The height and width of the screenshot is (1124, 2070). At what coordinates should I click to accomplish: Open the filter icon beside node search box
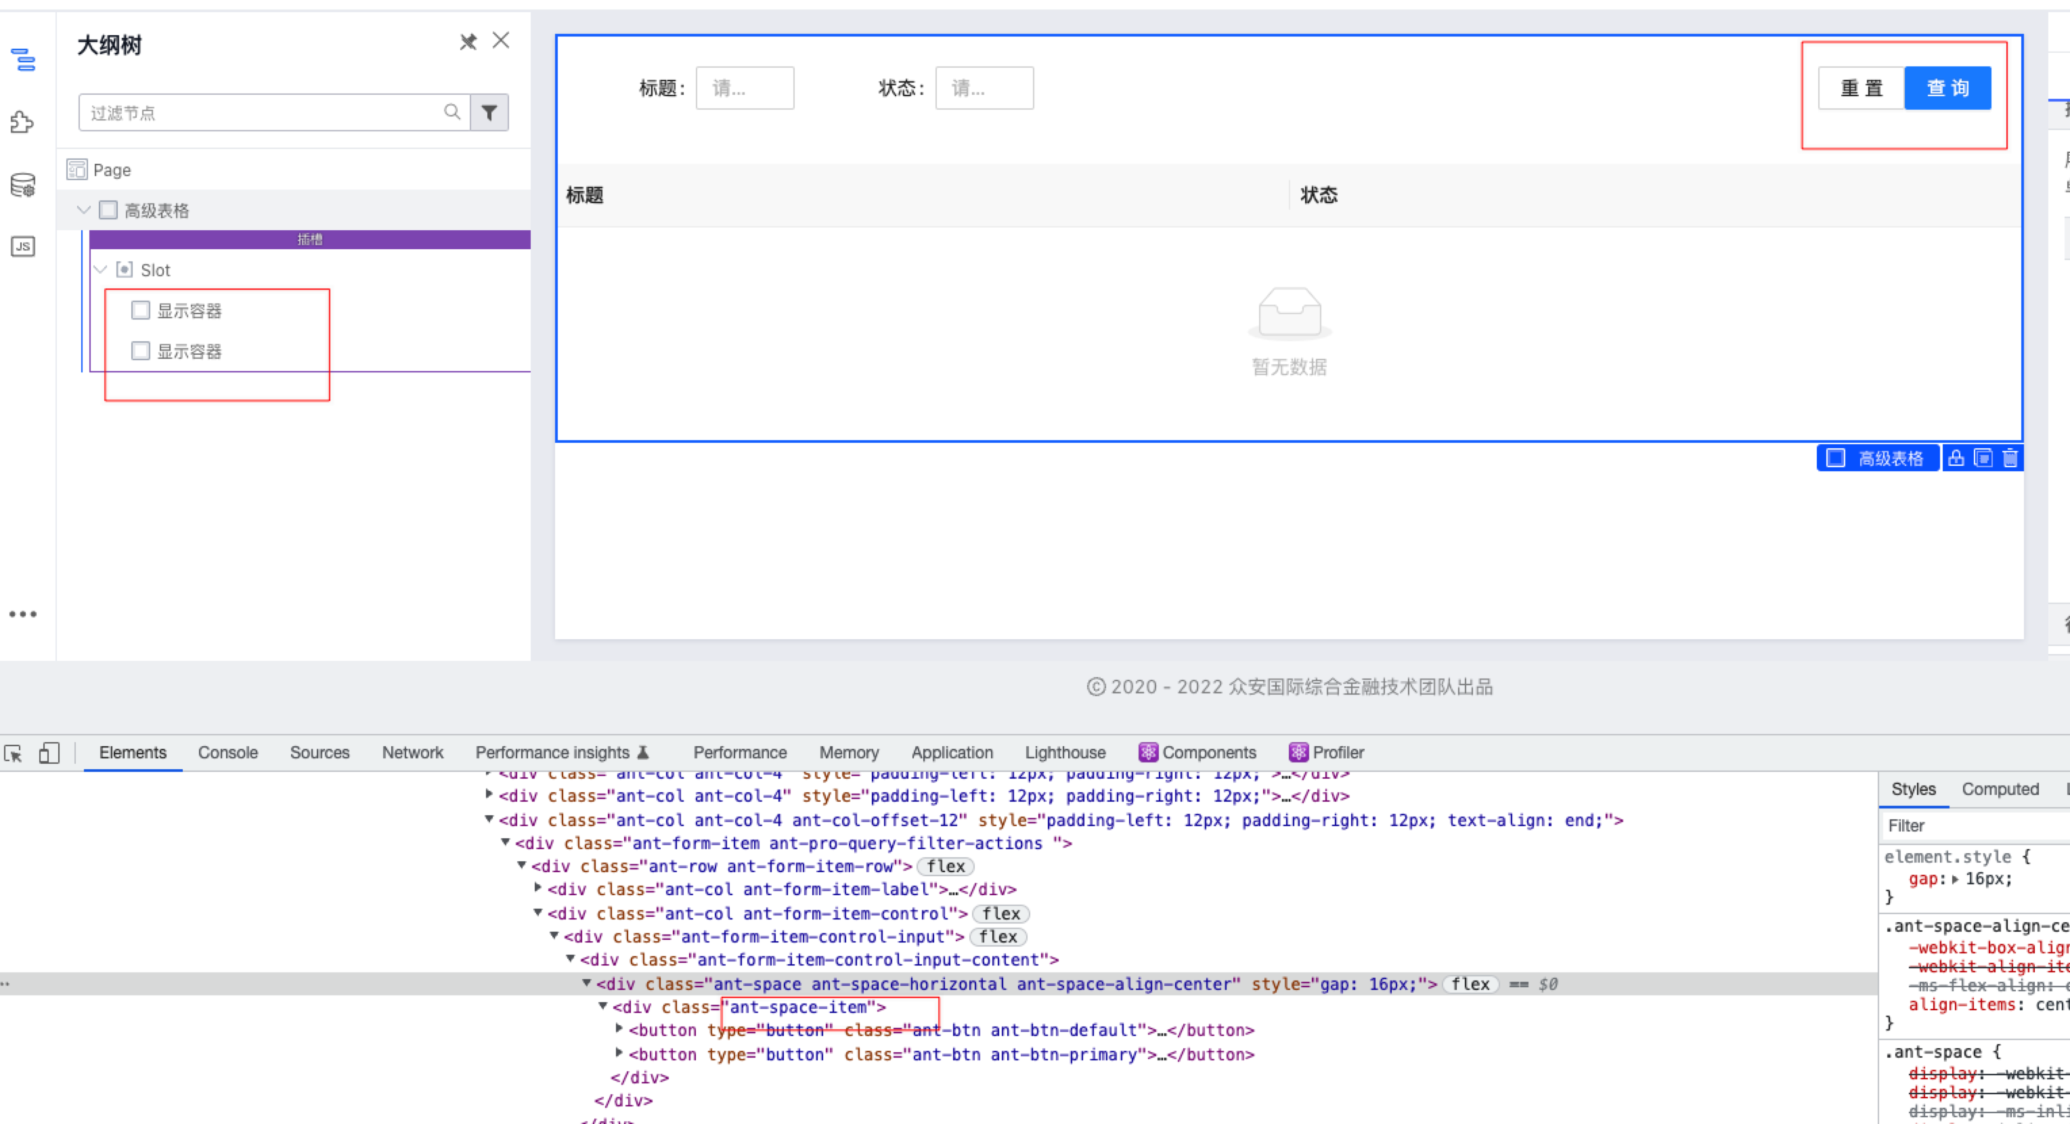tap(489, 112)
